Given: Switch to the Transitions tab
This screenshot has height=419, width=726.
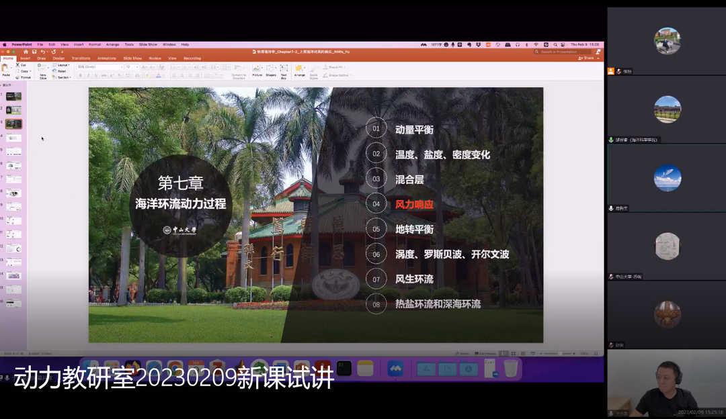Looking at the screenshot, I should (x=81, y=58).
